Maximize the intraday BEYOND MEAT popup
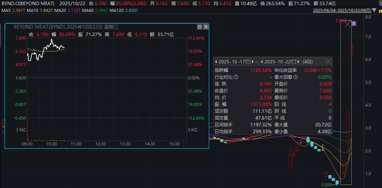The height and width of the screenshot is (188, 382). (199, 27)
